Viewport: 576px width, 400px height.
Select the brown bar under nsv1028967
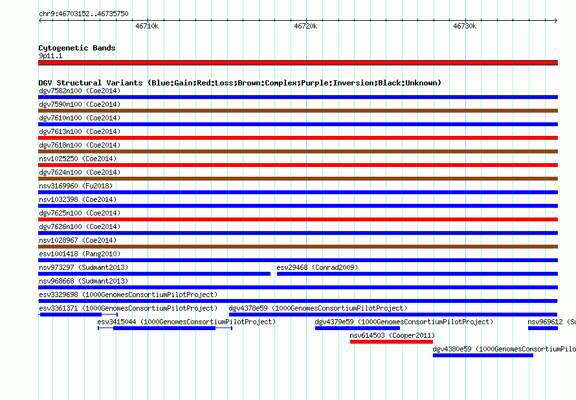point(298,247)
